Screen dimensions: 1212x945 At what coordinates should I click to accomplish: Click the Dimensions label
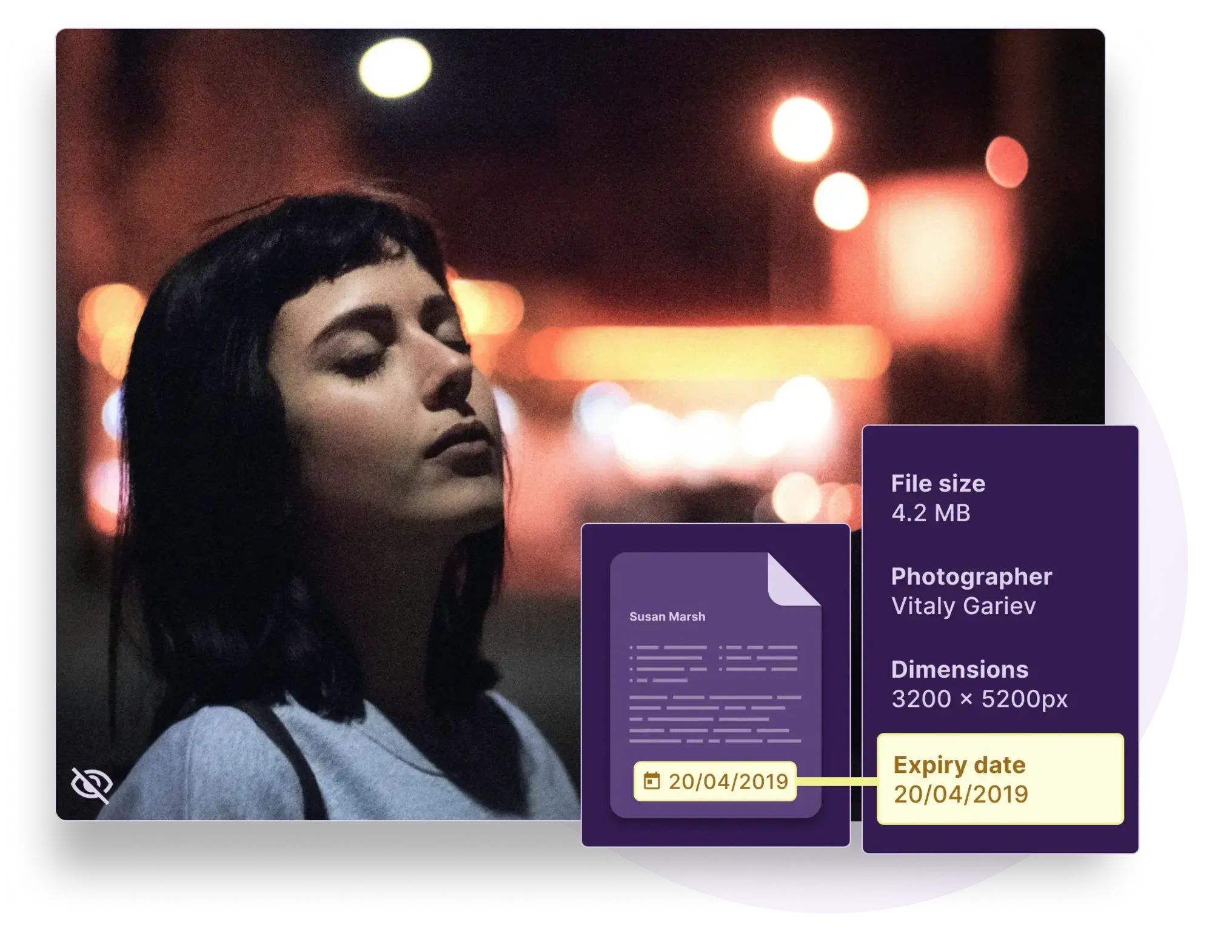959,669
